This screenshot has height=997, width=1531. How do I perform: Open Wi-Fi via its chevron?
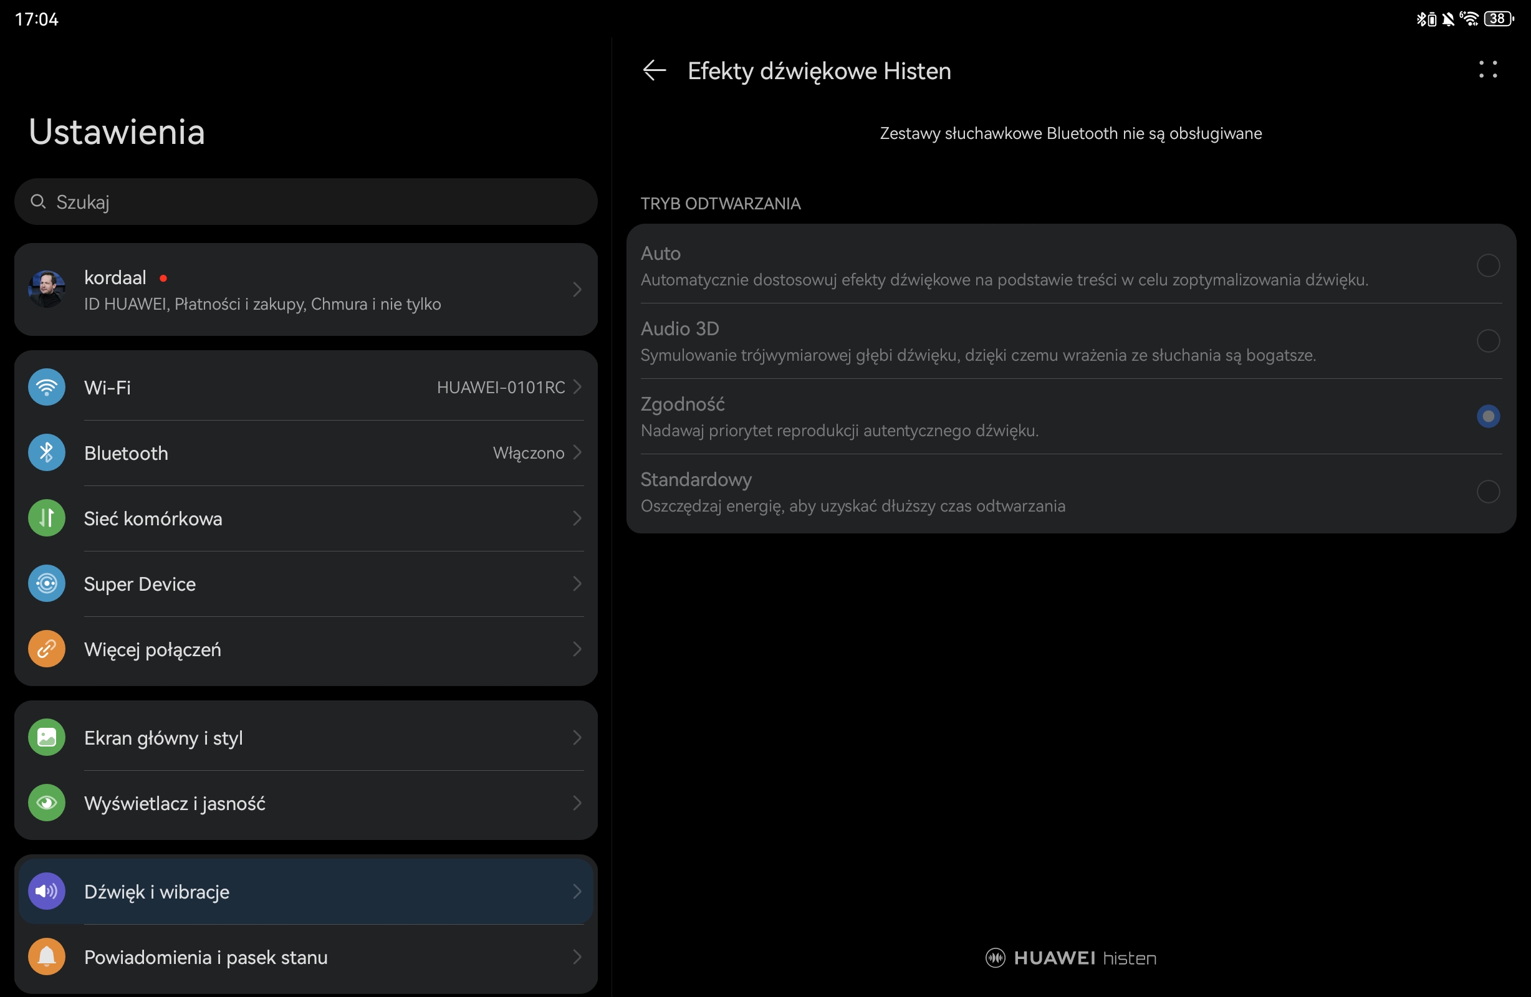577,386
